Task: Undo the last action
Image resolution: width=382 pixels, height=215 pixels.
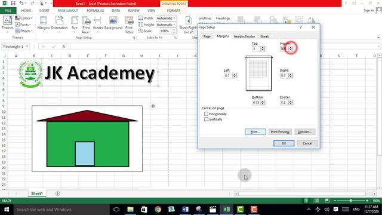Action: 21,3
